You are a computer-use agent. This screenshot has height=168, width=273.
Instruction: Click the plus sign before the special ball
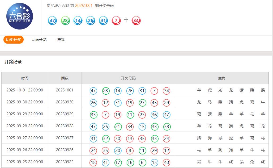tap(126, 20)
